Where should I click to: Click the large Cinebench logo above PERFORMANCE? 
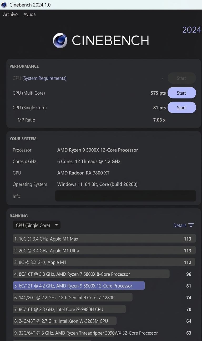tap(61, 41)
